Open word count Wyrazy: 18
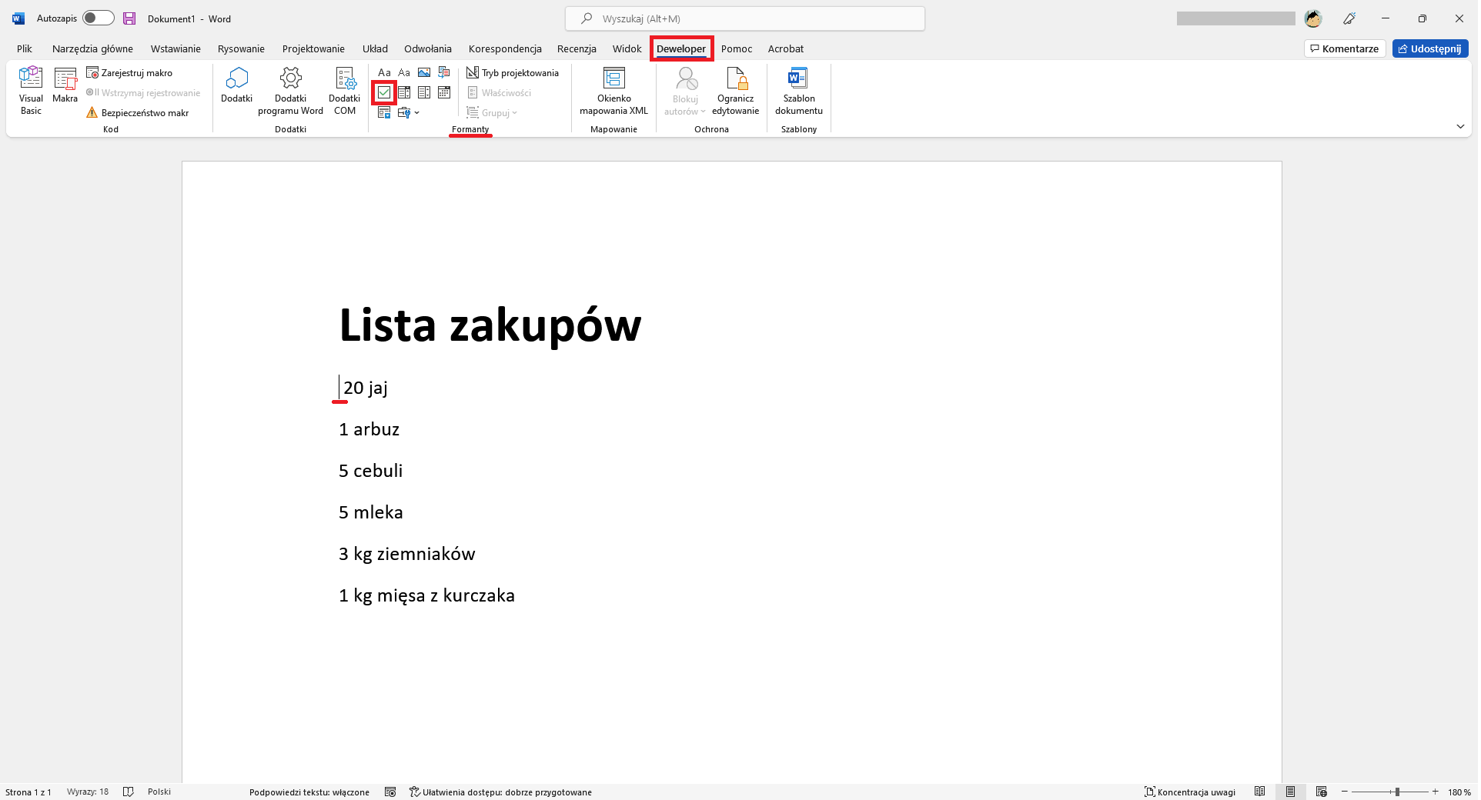Viewport: 1481px width, 800px height. 88,792
